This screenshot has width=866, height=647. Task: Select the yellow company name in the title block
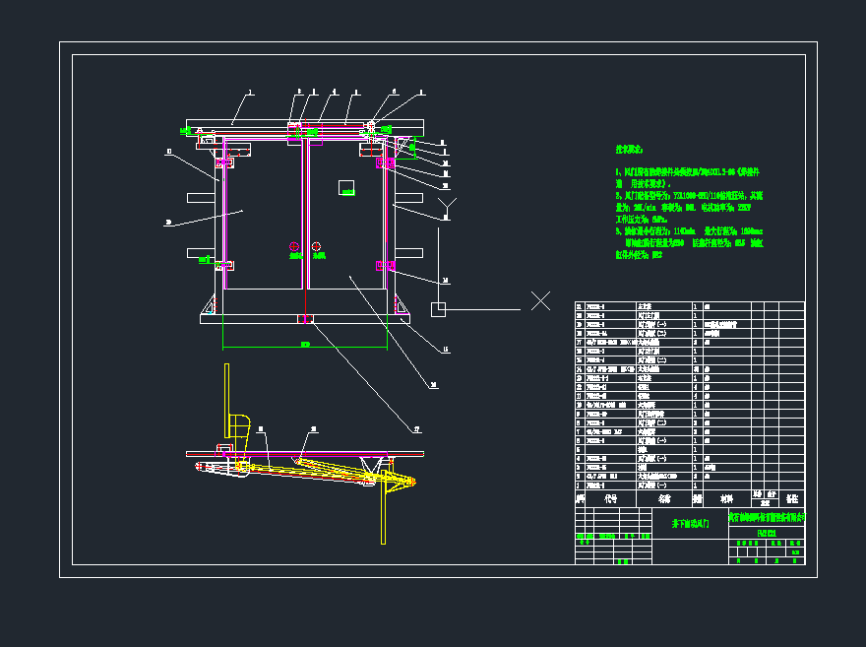click(x=766, y=516)
